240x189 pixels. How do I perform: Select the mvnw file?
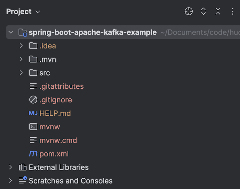pyautogui.click(x=50, y=127)
